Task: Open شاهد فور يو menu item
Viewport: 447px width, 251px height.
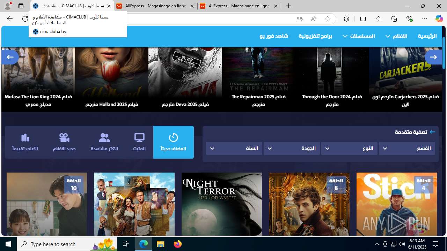Action: click(x=274, y=36)
